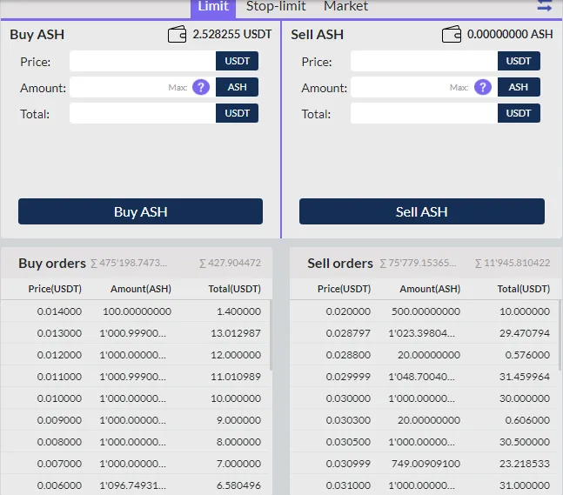563x495 pixels.
Task: Click the swap arrows icon at top right
Action: point(545,5)
